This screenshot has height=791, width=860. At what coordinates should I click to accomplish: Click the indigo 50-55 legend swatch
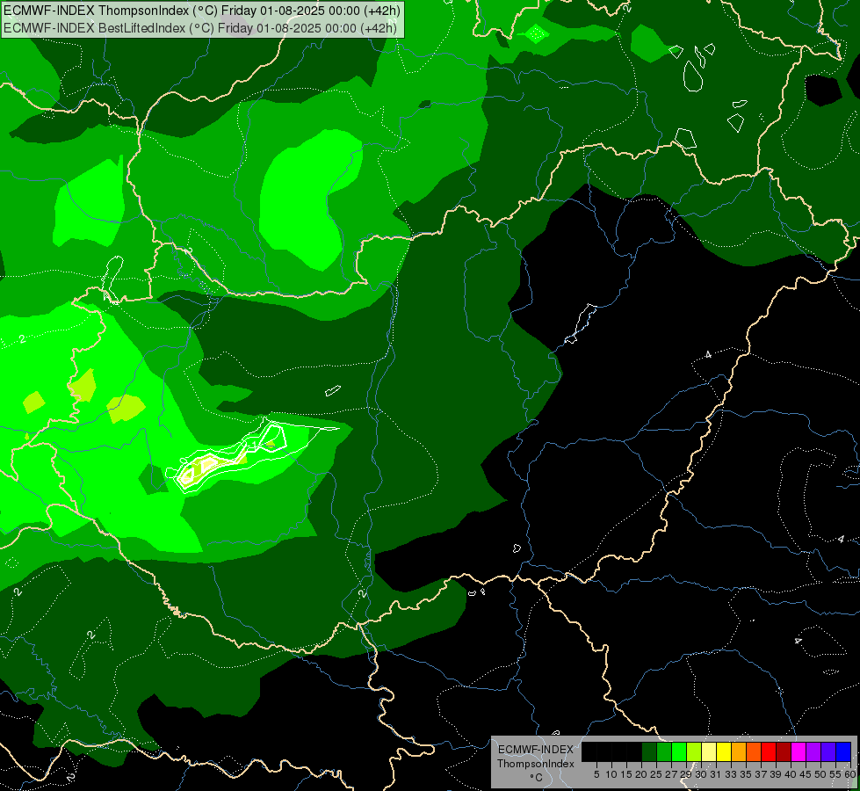[828, 751]
